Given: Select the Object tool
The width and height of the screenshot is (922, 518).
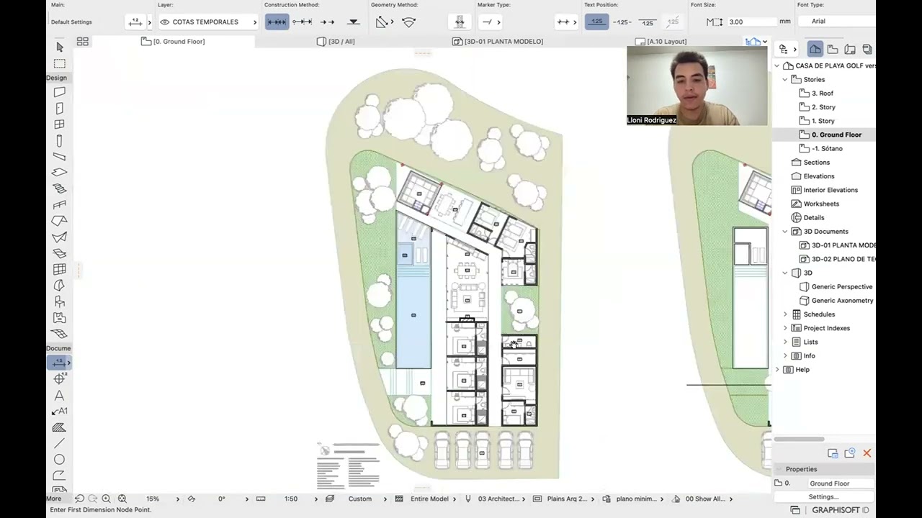Looking at the screenshot, I should point(60,301).
